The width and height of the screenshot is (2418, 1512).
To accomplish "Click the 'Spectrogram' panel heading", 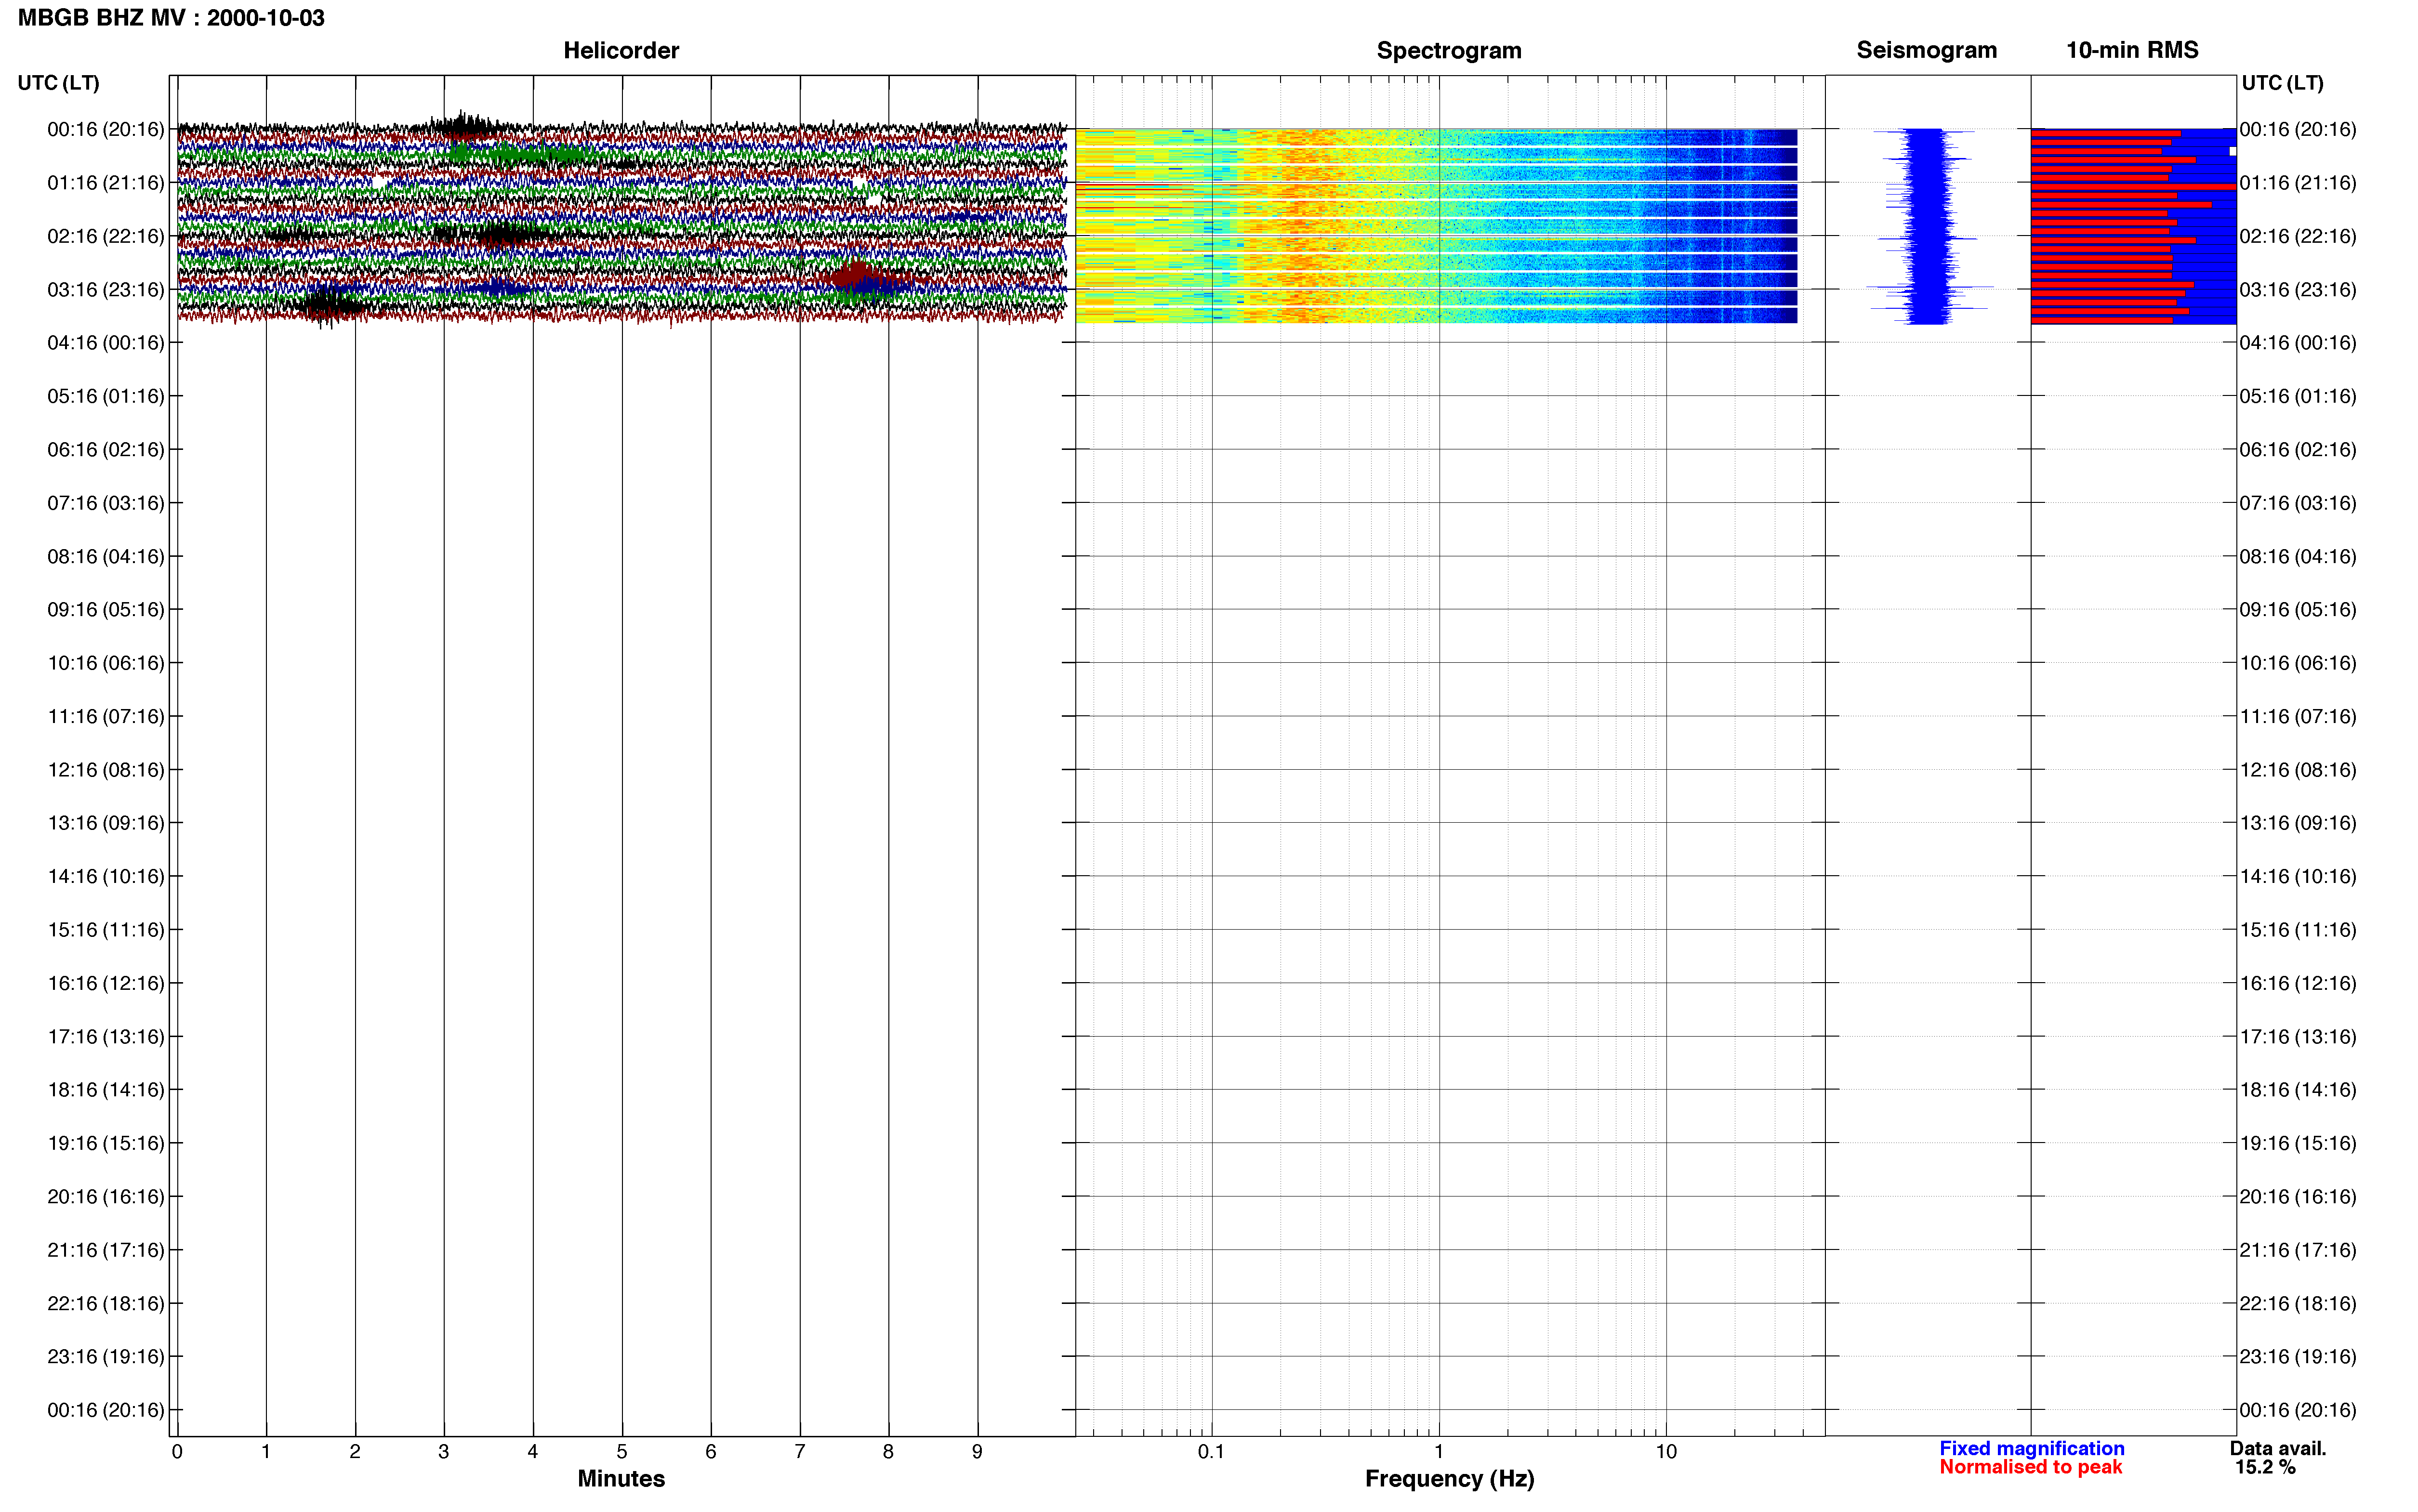I will [x=1449, y=50].
